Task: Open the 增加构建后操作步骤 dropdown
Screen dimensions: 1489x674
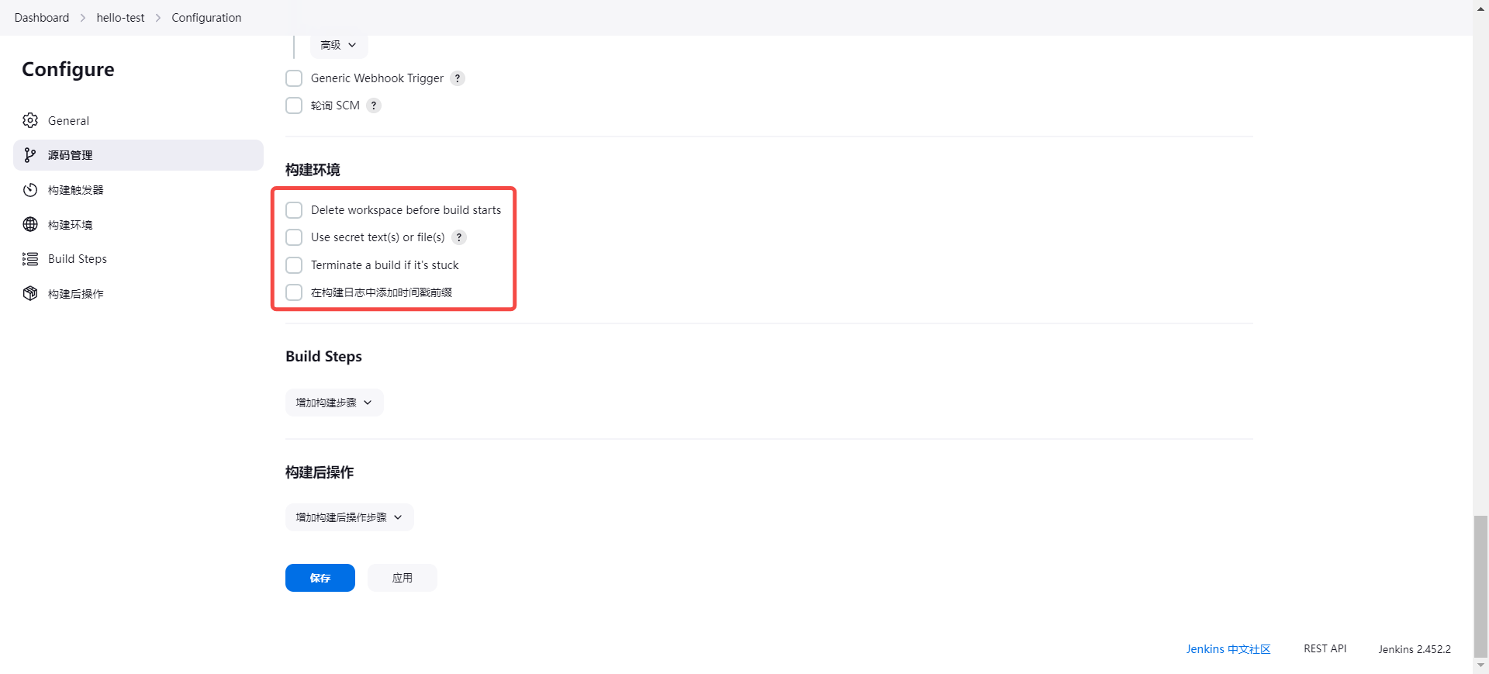Action: click(349, 517)
